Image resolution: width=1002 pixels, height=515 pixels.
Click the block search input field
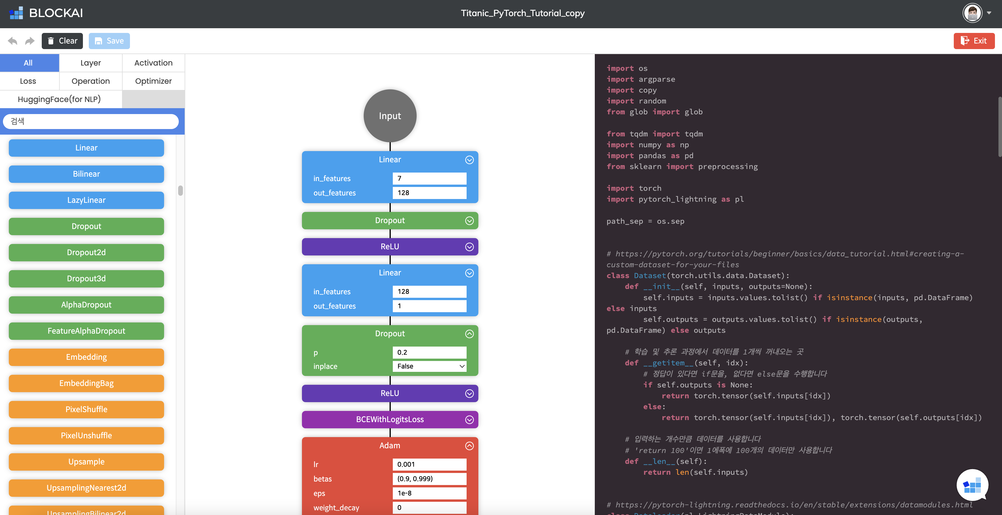[x=91, y=121]
